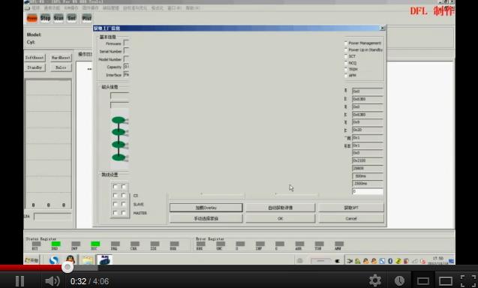
Task: Tick the NCQ checkbox
Action: [346, 63]
